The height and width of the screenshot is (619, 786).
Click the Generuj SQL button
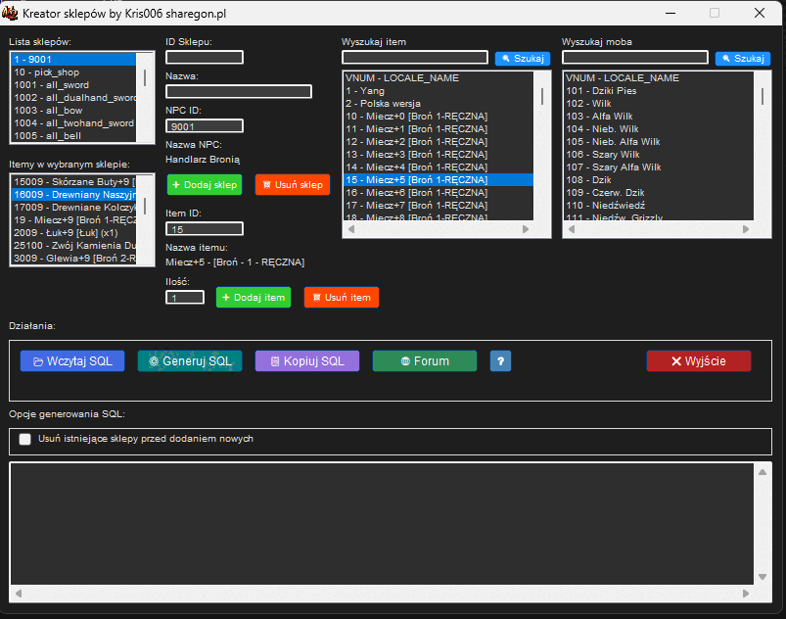pos(190,361)
